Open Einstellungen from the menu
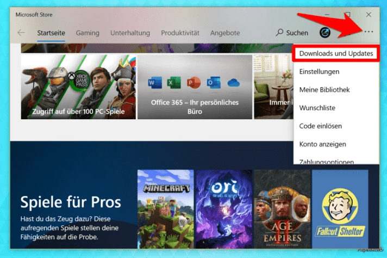387x258 pixels. tap(336, 72)
